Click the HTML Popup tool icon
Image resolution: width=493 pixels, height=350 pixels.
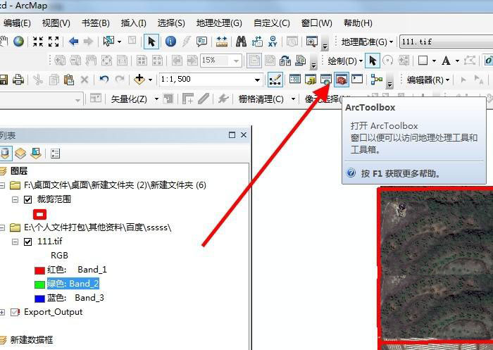point(201,42)
